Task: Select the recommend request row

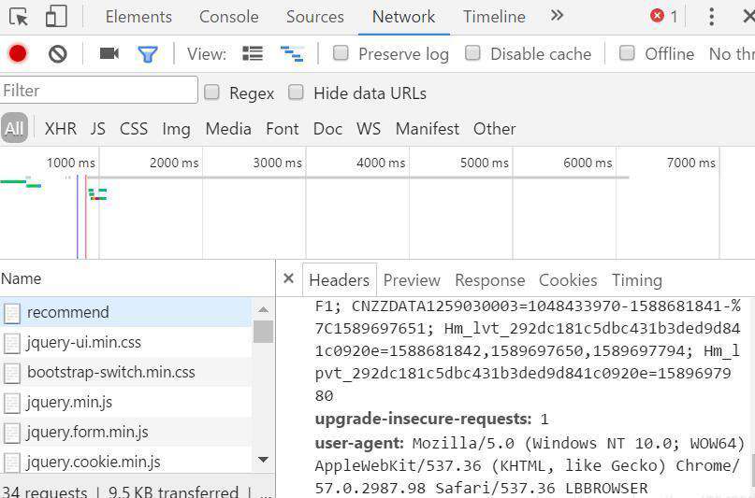Action: (x=125, y=312)
